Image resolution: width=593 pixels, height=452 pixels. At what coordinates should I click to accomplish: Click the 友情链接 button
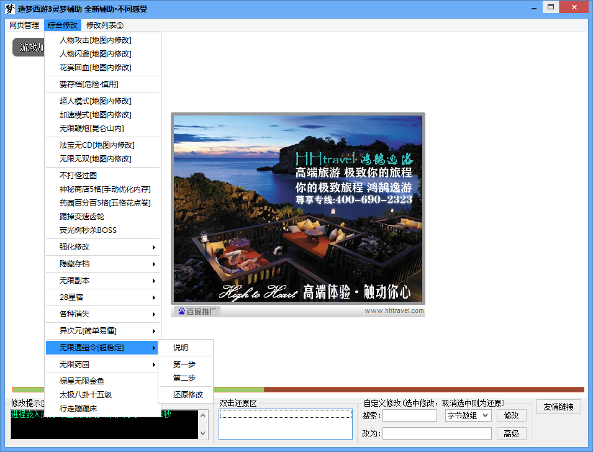click(x=559, y=407)
